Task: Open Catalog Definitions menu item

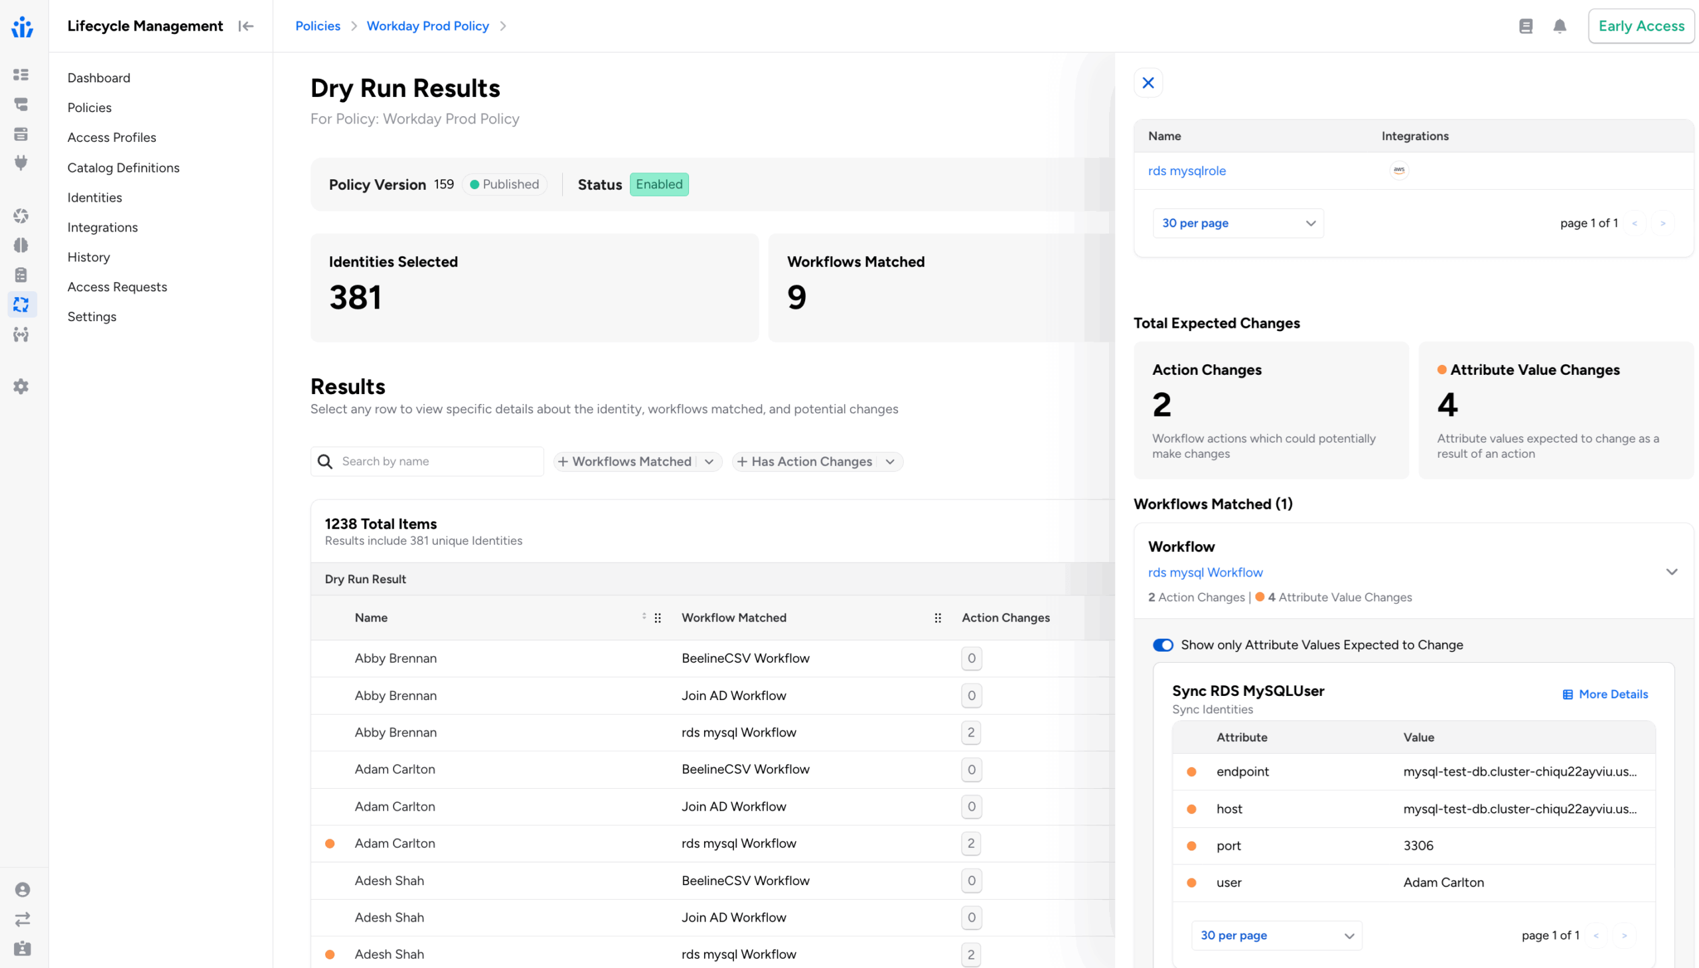Action: click(123, 167)
